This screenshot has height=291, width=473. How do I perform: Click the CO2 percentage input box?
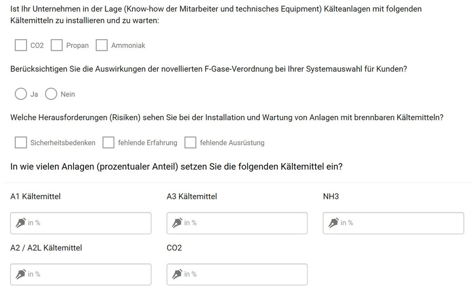click(x=243, y=274)
